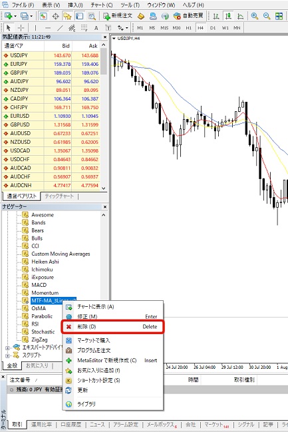Close the 気配値表示 Market Watch panel

point(105,37)
